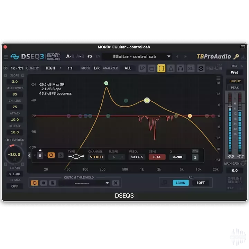Click the RELEASE value 10.0
This screenshot has width=249, height=249.
(15, 132)
